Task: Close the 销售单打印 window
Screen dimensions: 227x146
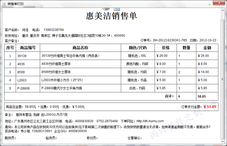Action: tap(219, 3)
